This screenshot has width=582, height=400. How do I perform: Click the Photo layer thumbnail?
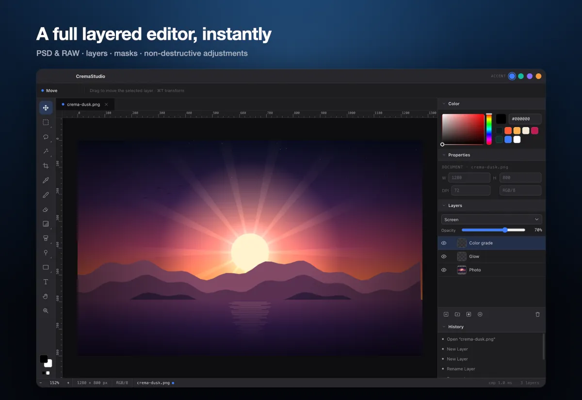point(462,270)
